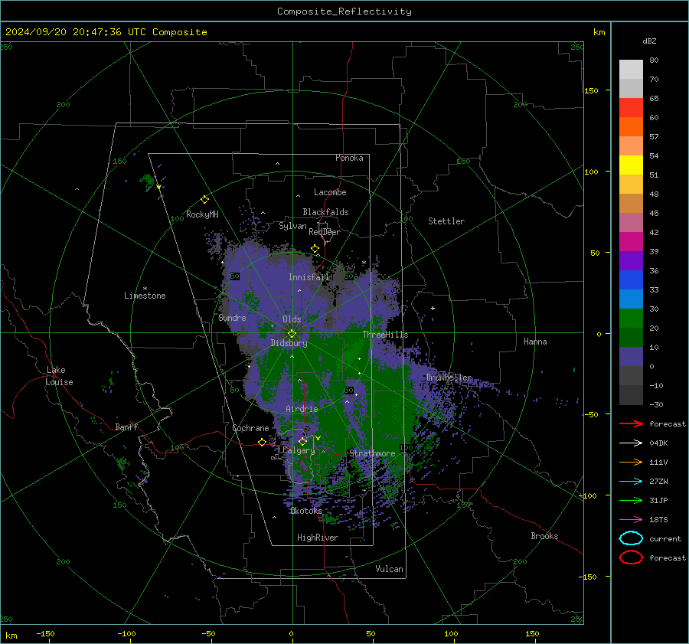Click the yellow diamond marker near RedDeer
This screenshot has width=689, height=644.
pos(315,249)
